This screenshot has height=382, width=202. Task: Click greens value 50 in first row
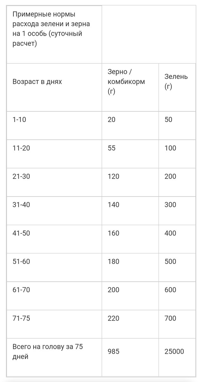coord(168,120)
